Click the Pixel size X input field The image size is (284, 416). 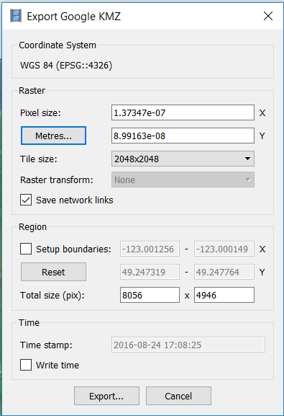[x=183, y=112]
